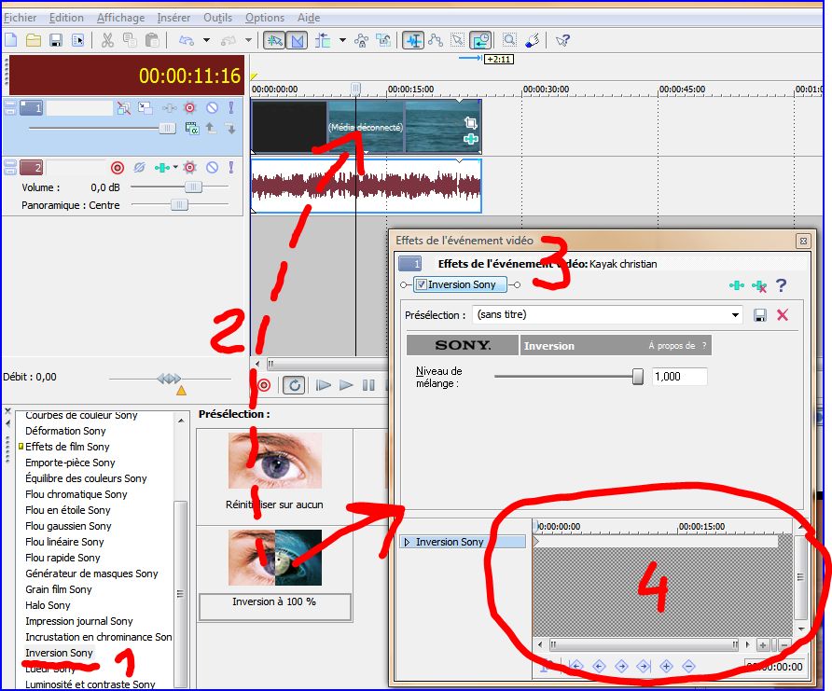
Task: Select the selection edit tool
Action: (457, 40)
